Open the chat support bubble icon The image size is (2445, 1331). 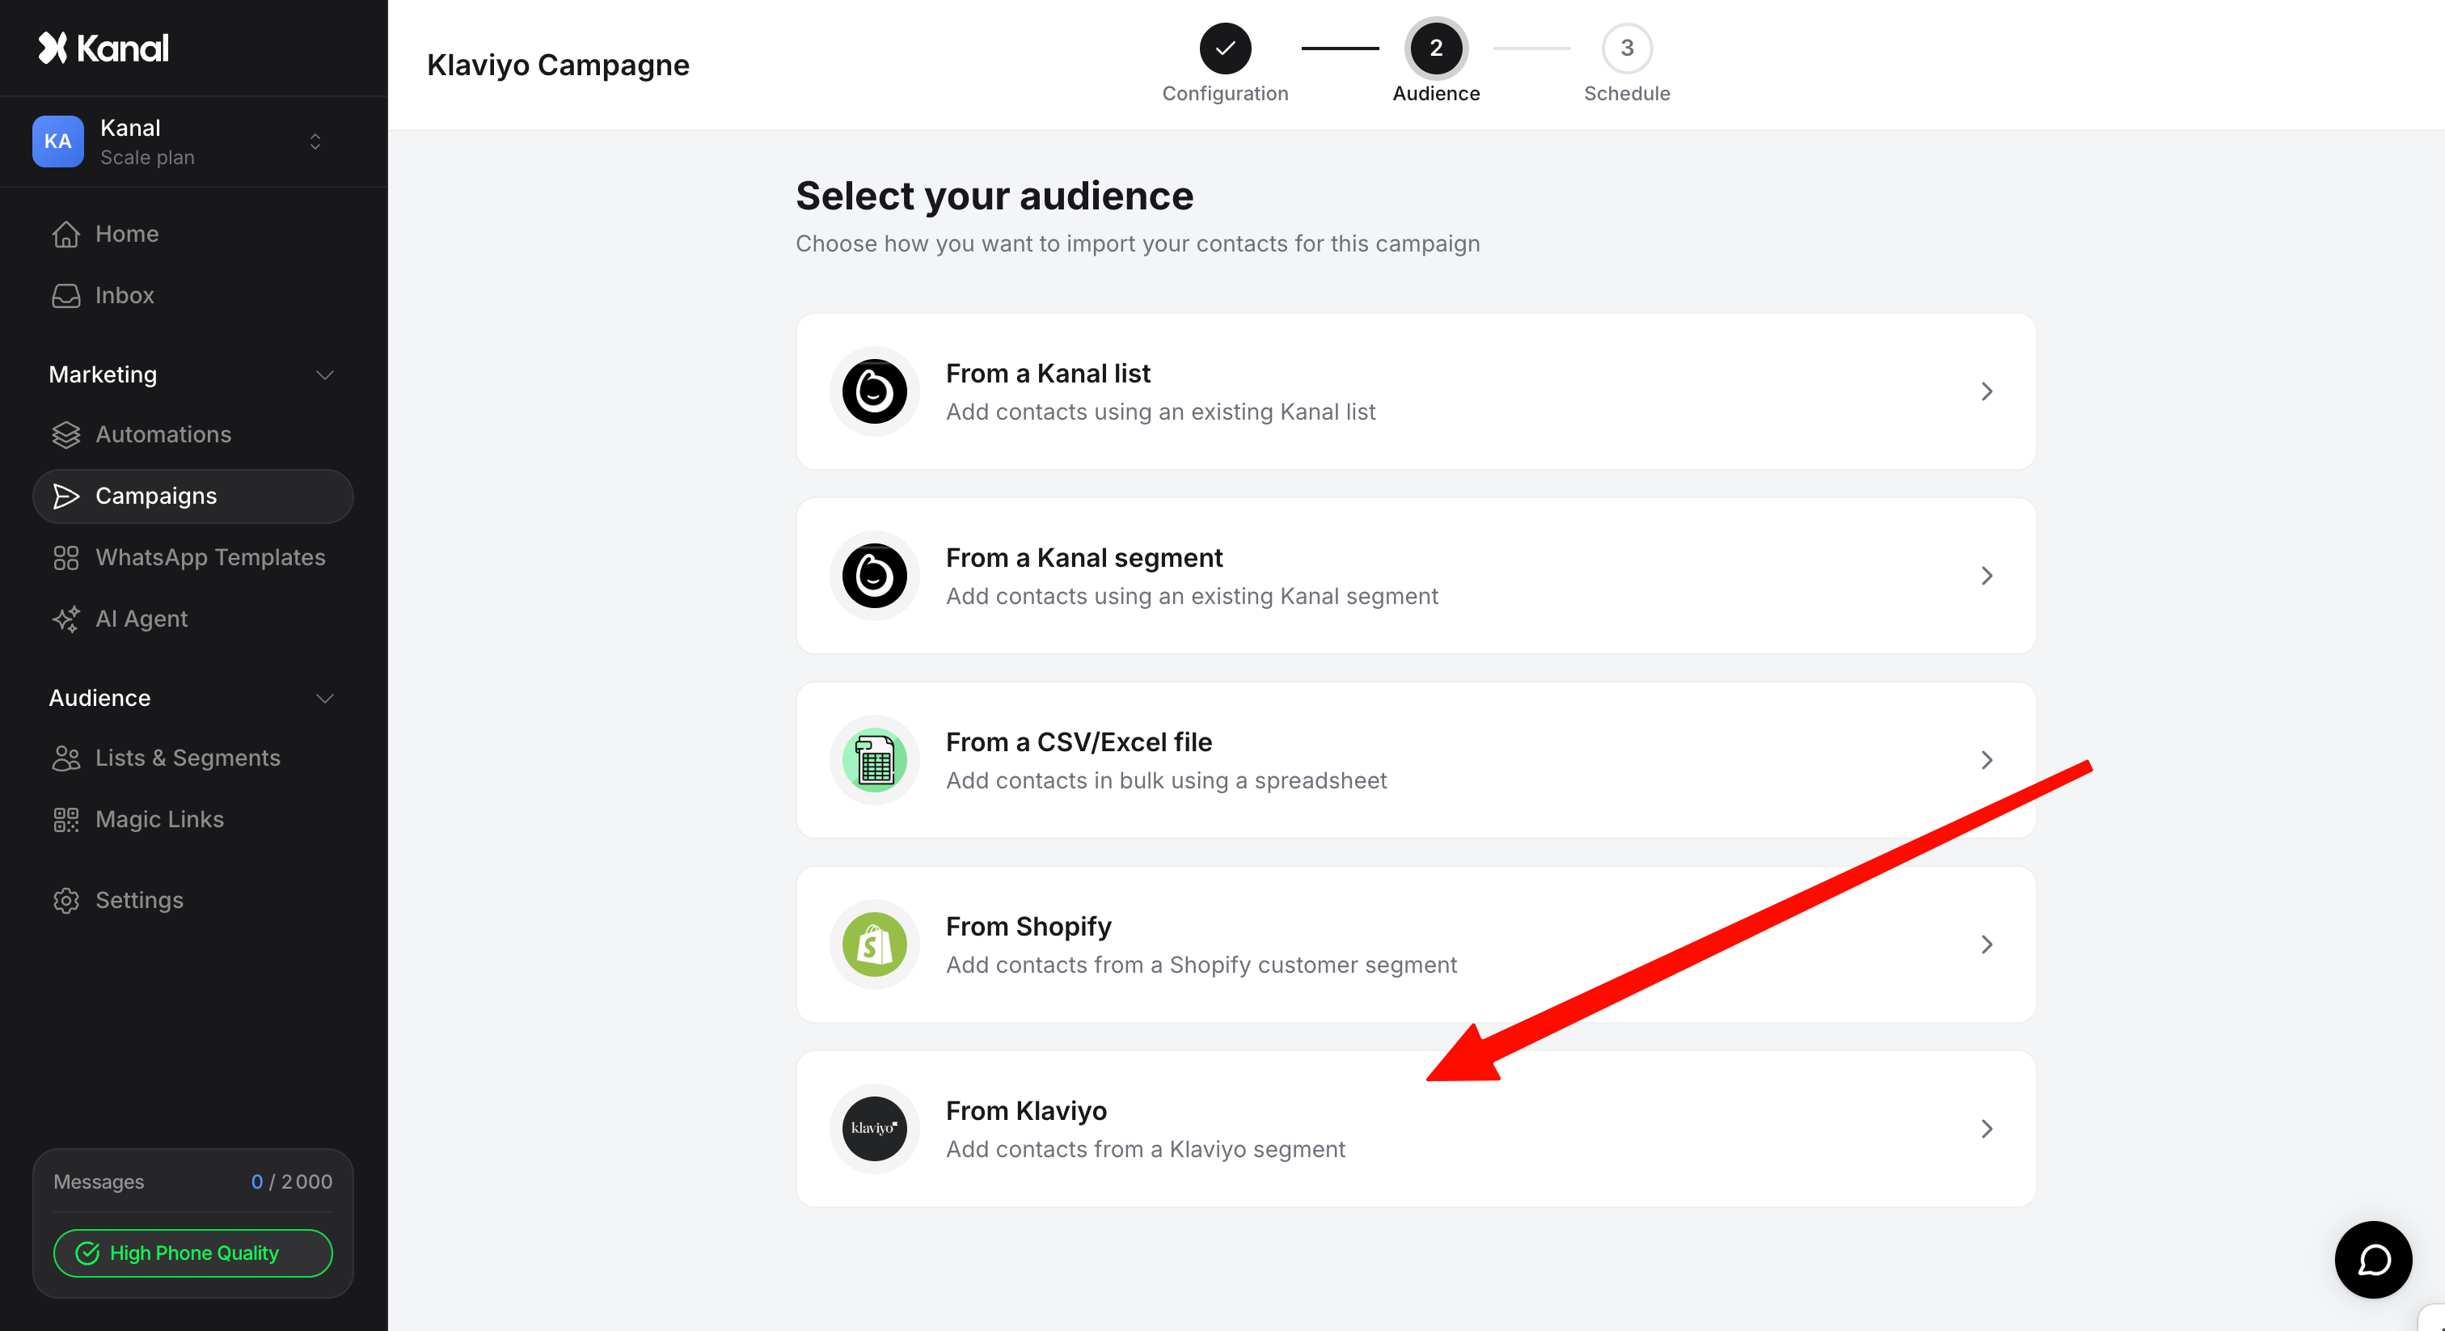[x=2373, y=1260]
